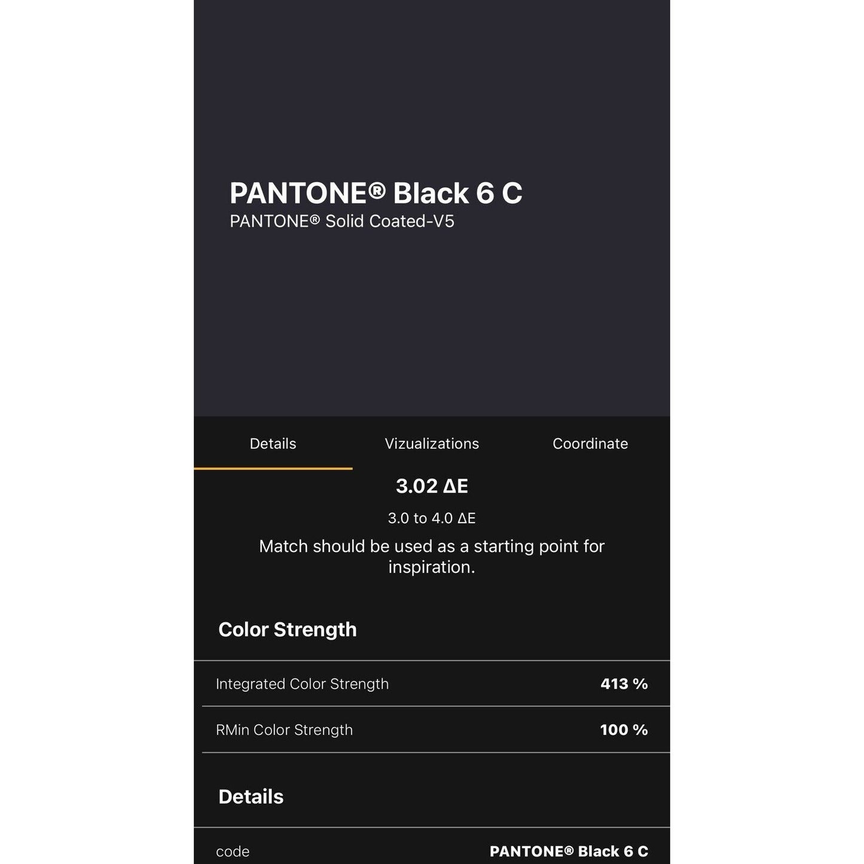Click the PANTONE Black 6 C title

pyautogui.click(x=376, y=193)
